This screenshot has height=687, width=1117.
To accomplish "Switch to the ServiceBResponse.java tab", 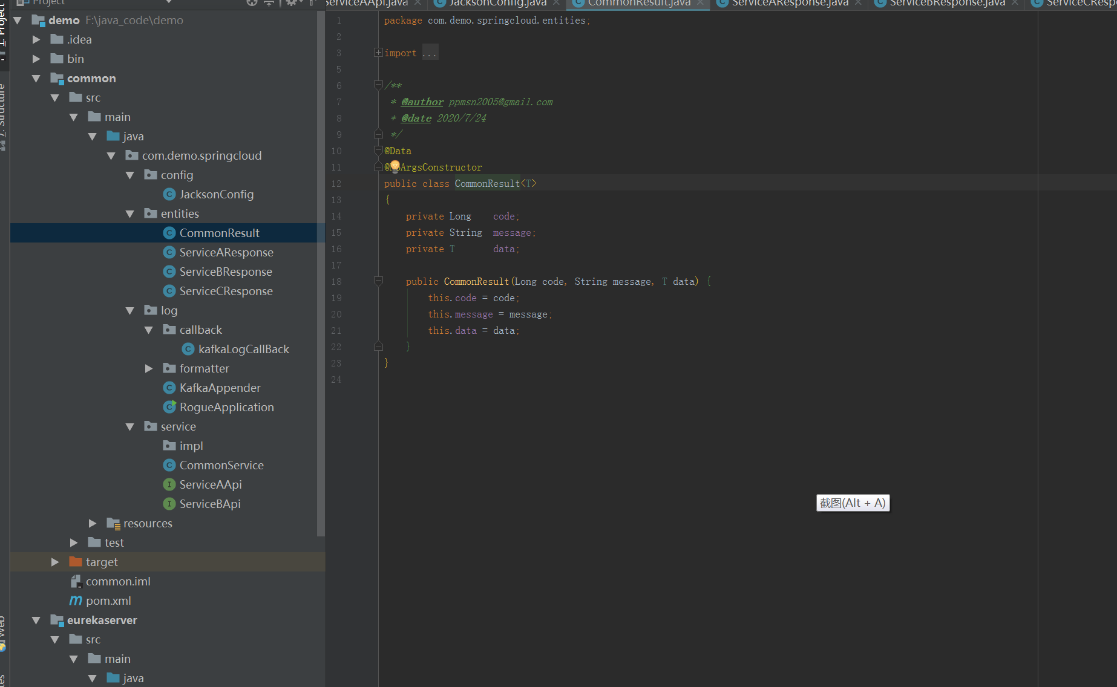I will point(946,4).
